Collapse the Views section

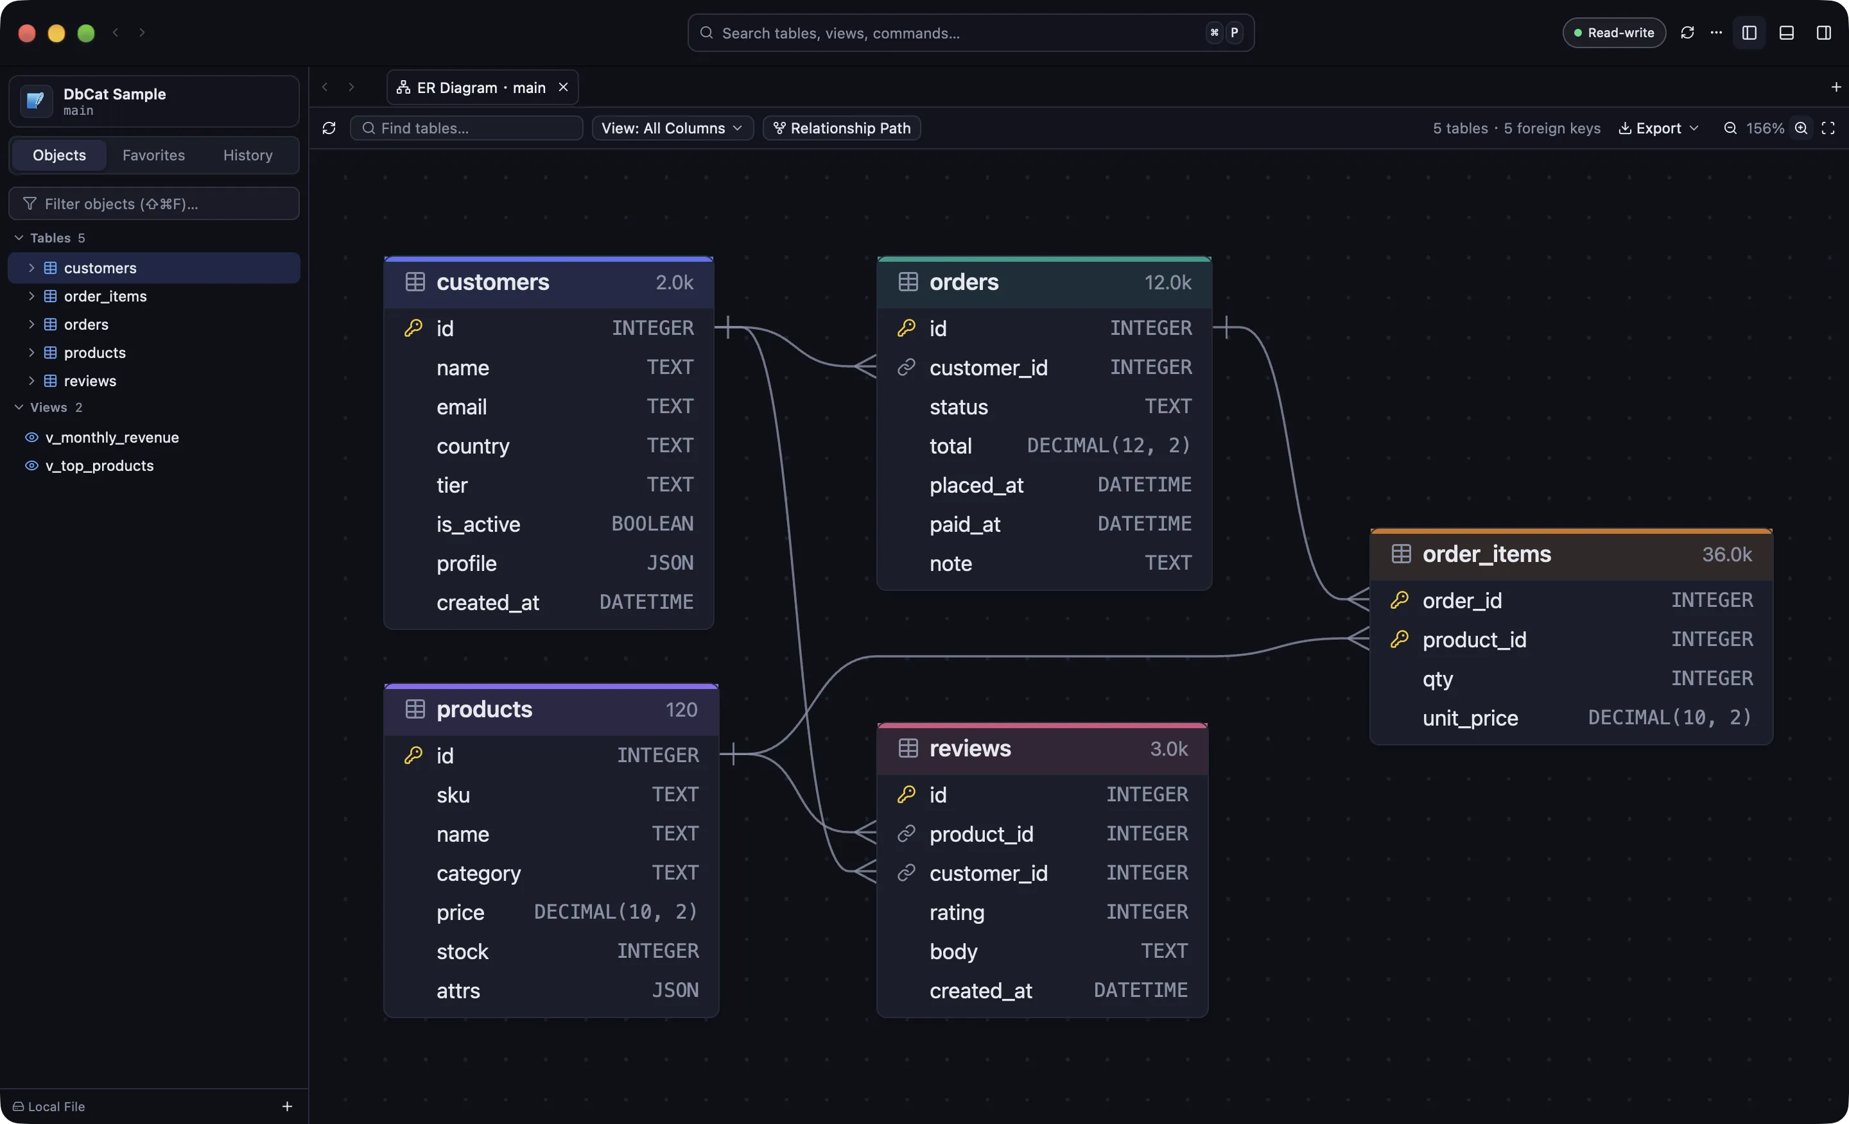[x=19, y=407]
